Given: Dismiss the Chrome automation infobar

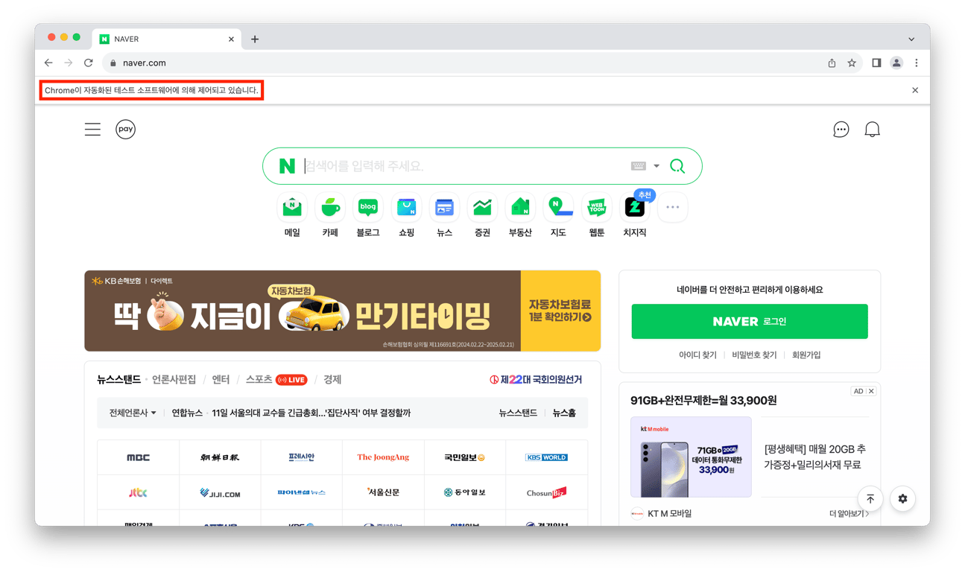Looking at the screenshot, I should coord(915,90).
